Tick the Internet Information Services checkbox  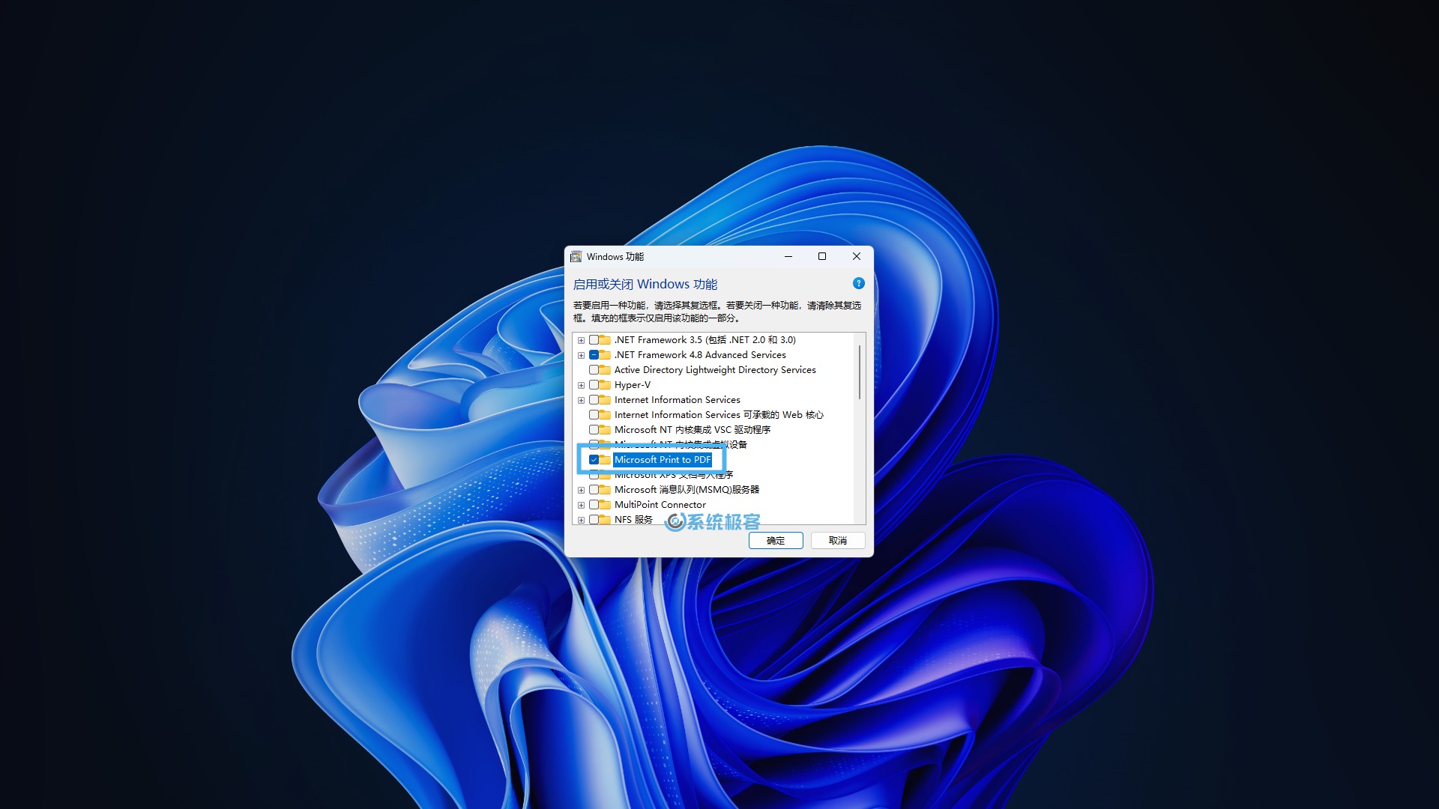click(x=594, y=400)
